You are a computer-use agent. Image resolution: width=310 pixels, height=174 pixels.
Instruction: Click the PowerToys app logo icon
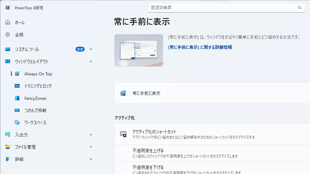[x=8, y=8]
